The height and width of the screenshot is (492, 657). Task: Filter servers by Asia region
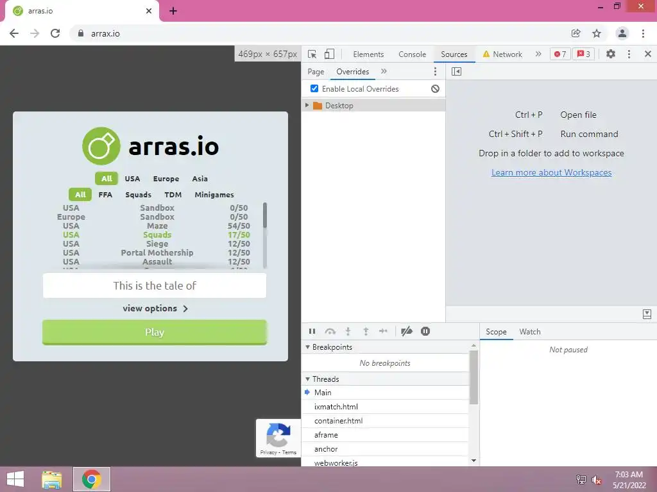point(200,179)
